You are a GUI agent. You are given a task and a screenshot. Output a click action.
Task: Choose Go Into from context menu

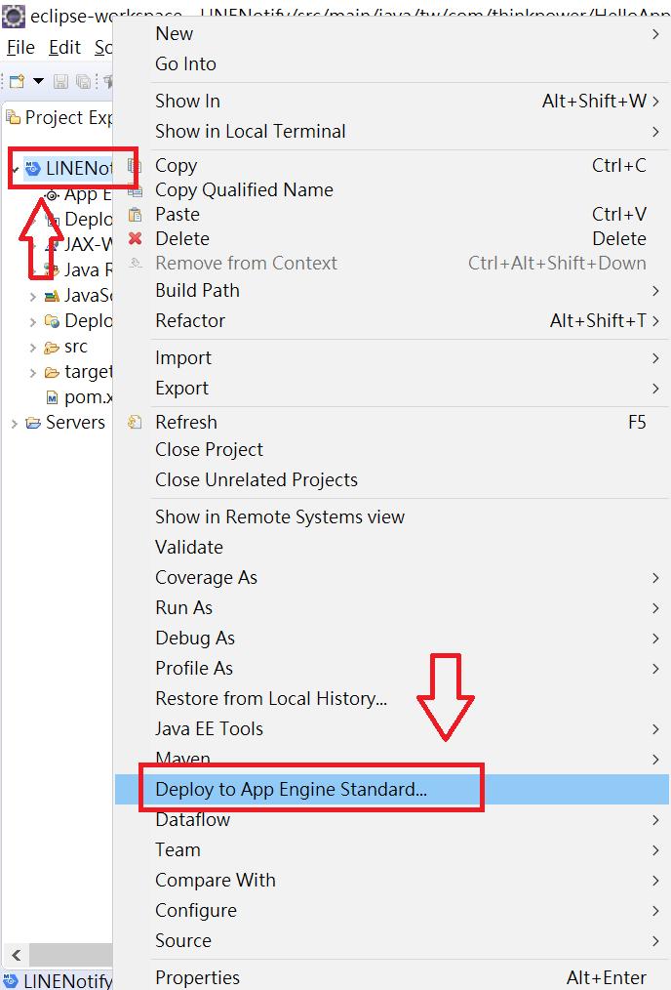(x=392, y=63)
